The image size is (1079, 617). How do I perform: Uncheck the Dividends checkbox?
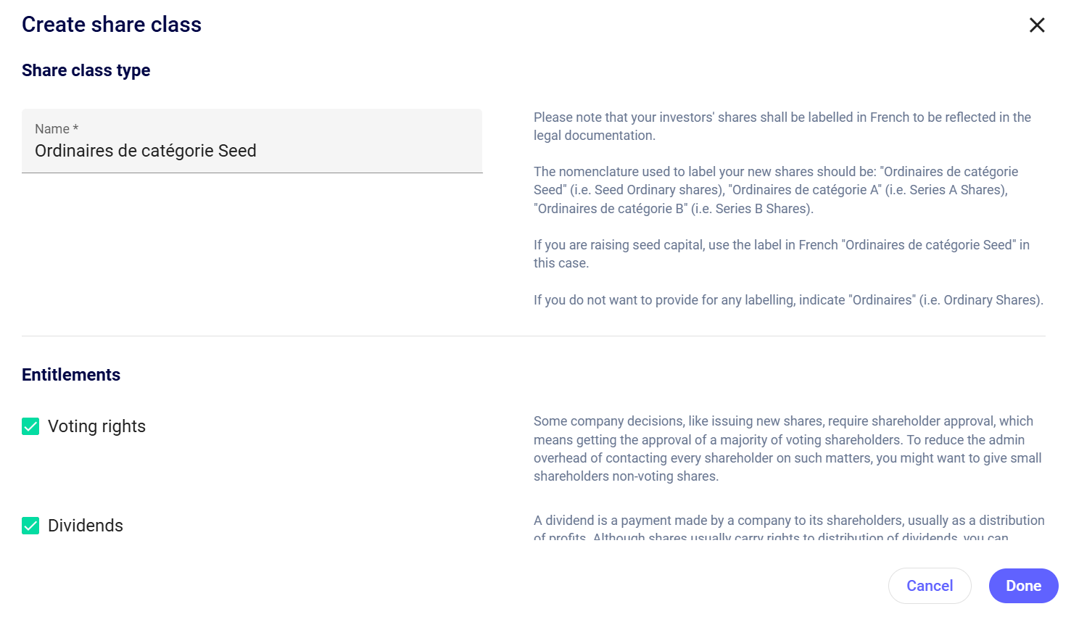click(x=30, y=526)
